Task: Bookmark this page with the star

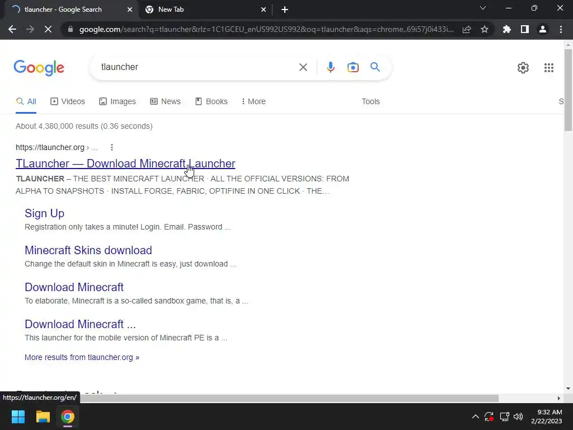Action: 485,29
